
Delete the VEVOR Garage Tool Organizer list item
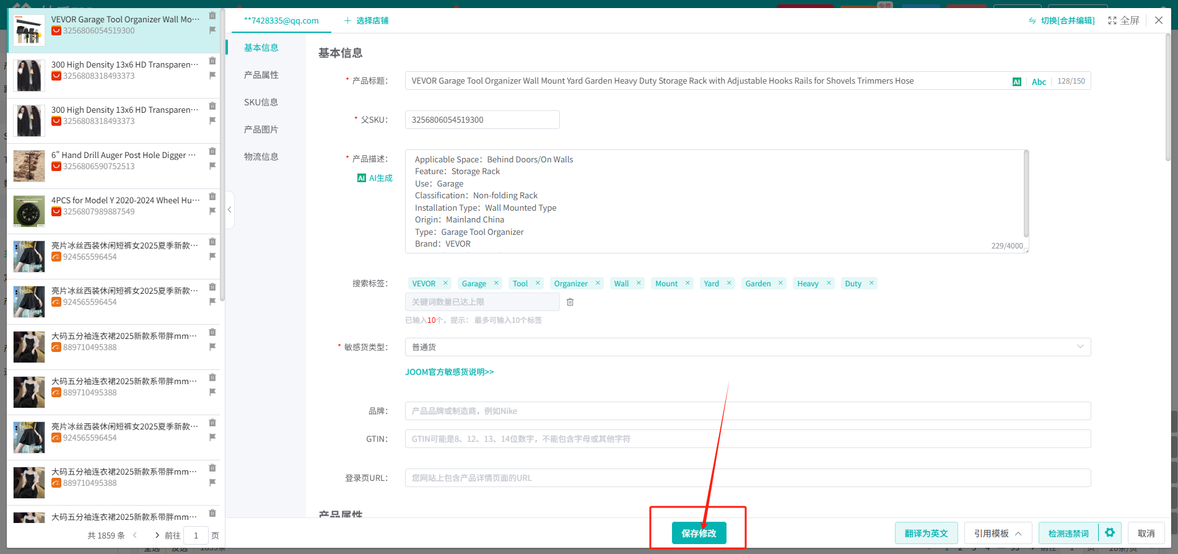[212, 15]
